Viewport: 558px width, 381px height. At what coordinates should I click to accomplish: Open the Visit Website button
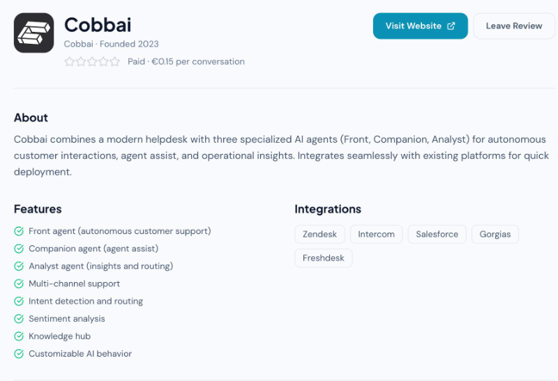coord(420,26)
